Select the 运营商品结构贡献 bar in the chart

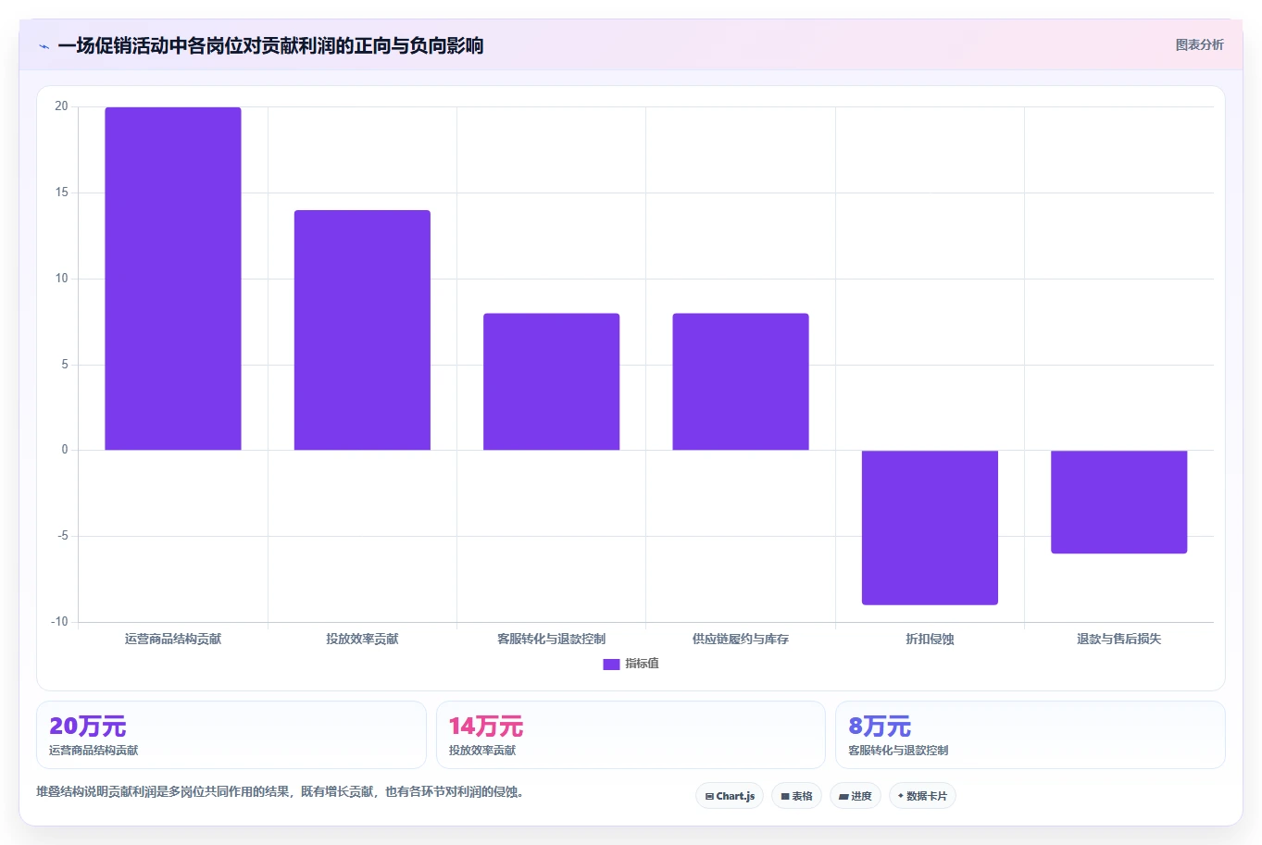[173, 279]
